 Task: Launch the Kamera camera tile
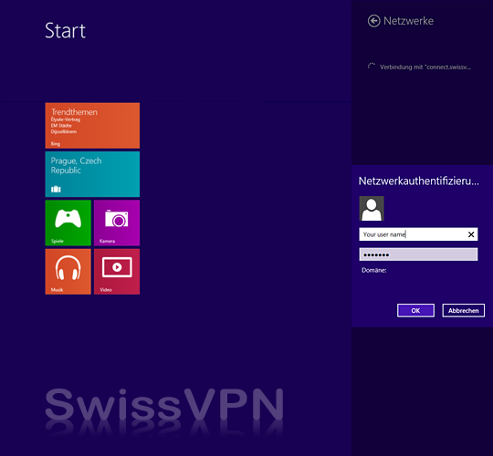pos(117,223)
